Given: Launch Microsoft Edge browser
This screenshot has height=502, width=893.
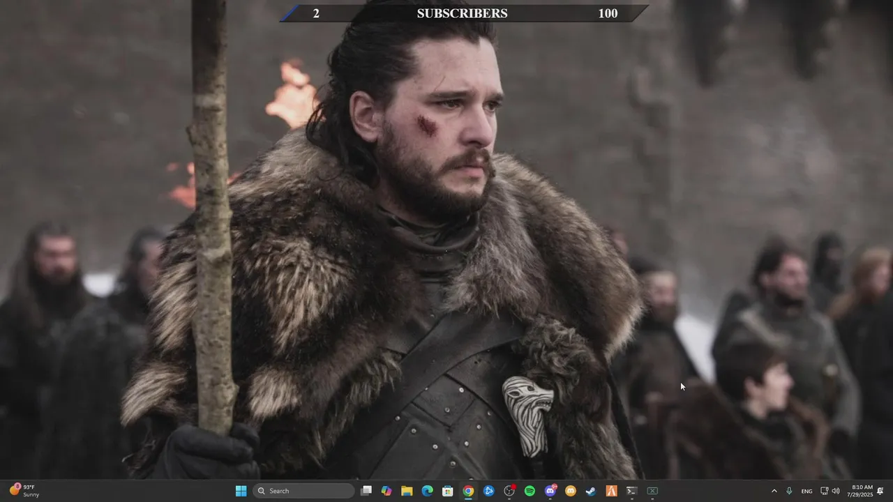Looking at the screenshot, I should 427,491.
